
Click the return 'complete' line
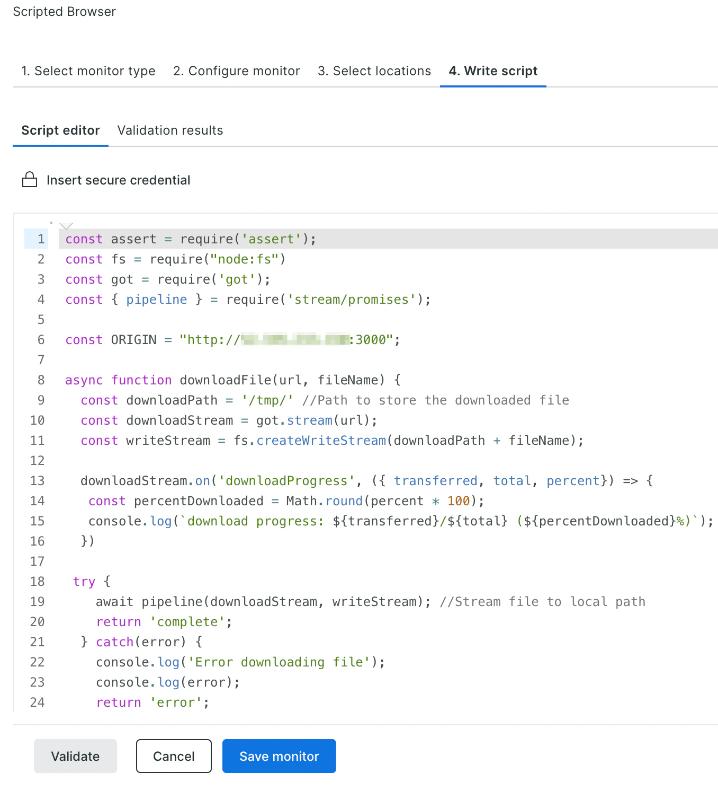[164, 622]
